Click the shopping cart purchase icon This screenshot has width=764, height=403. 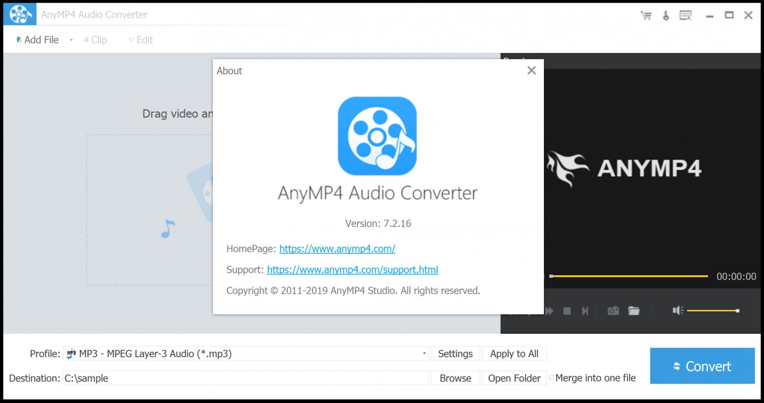coord(646,15)
